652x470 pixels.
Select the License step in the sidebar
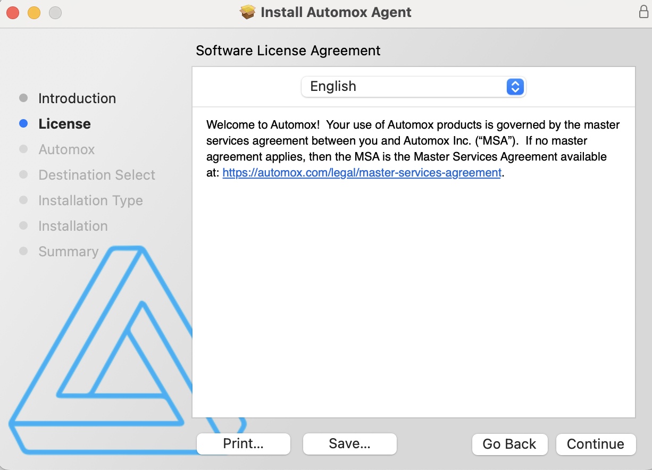[64, 124]
